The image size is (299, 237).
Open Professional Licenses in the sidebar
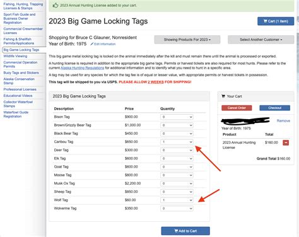tap(20, 90)
